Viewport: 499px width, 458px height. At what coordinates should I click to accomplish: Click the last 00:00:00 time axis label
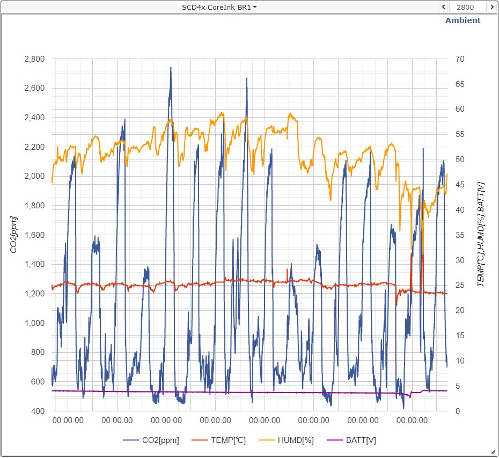click(413, 421)
